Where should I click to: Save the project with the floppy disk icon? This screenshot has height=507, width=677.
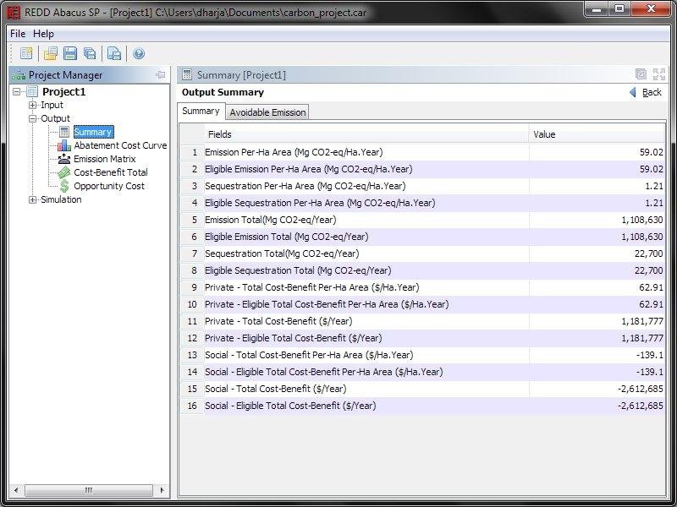click(70, 53)
